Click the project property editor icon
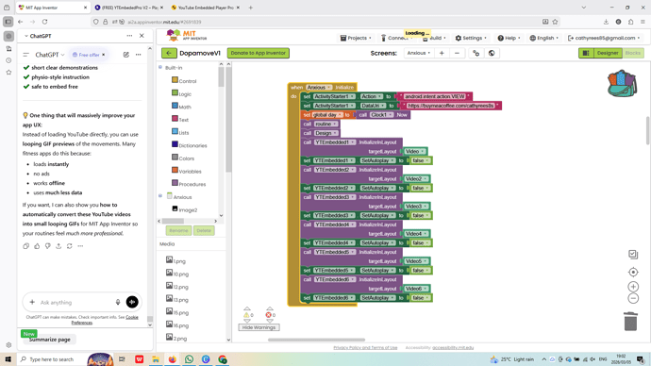This screenshot has width=651, height=366. (476, 53)
